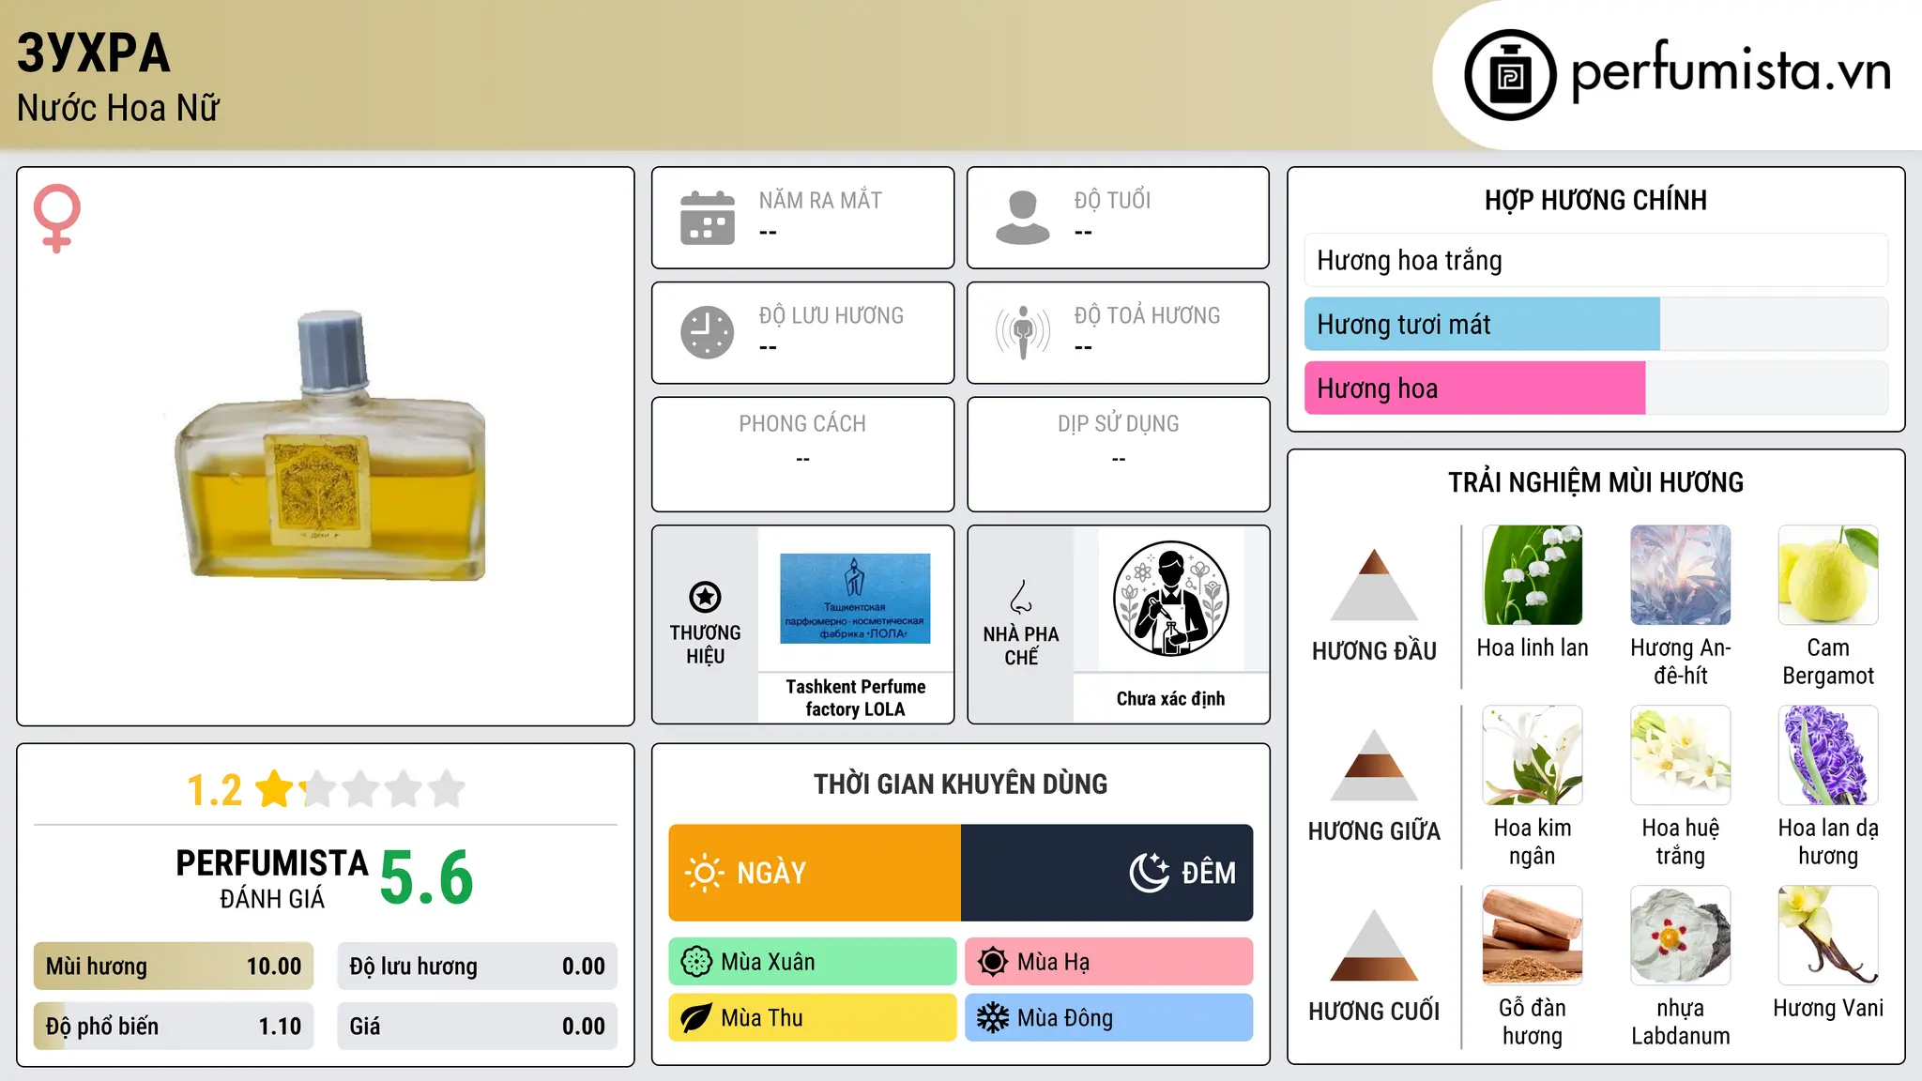Screen dimensions: 1922x1081
Task: Click the Nước Hoa Nữ subtitle
Action: pos(118,109)
